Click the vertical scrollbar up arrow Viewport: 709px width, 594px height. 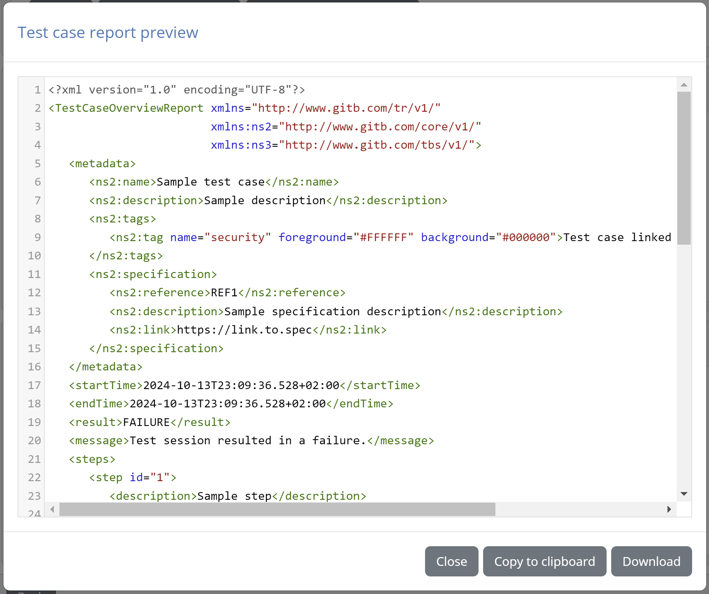click(684, 85)
